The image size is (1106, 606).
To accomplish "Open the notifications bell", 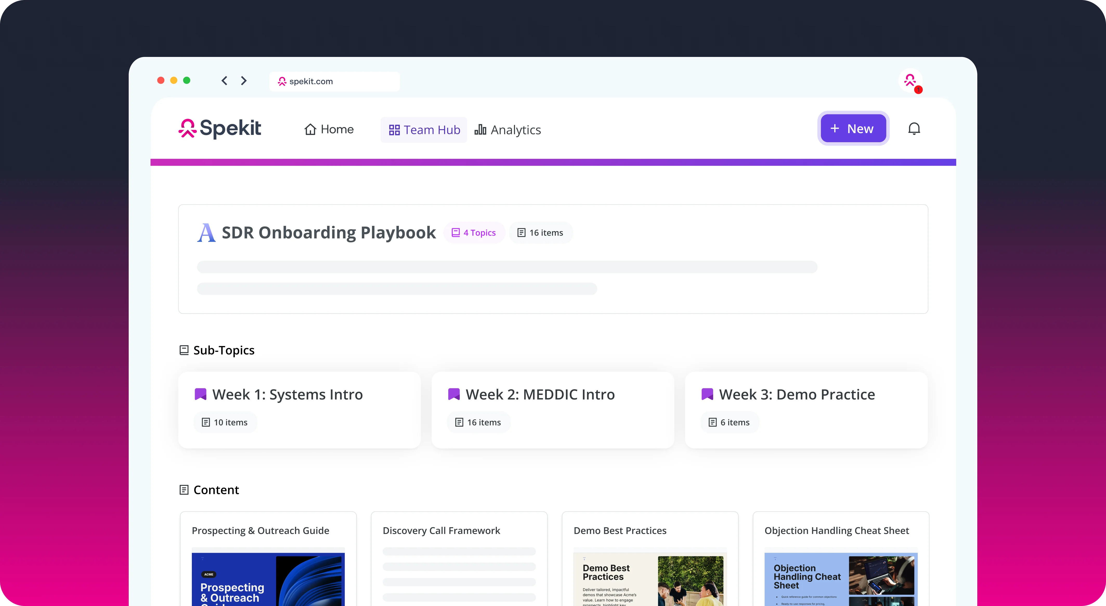I will pos(914,129).
